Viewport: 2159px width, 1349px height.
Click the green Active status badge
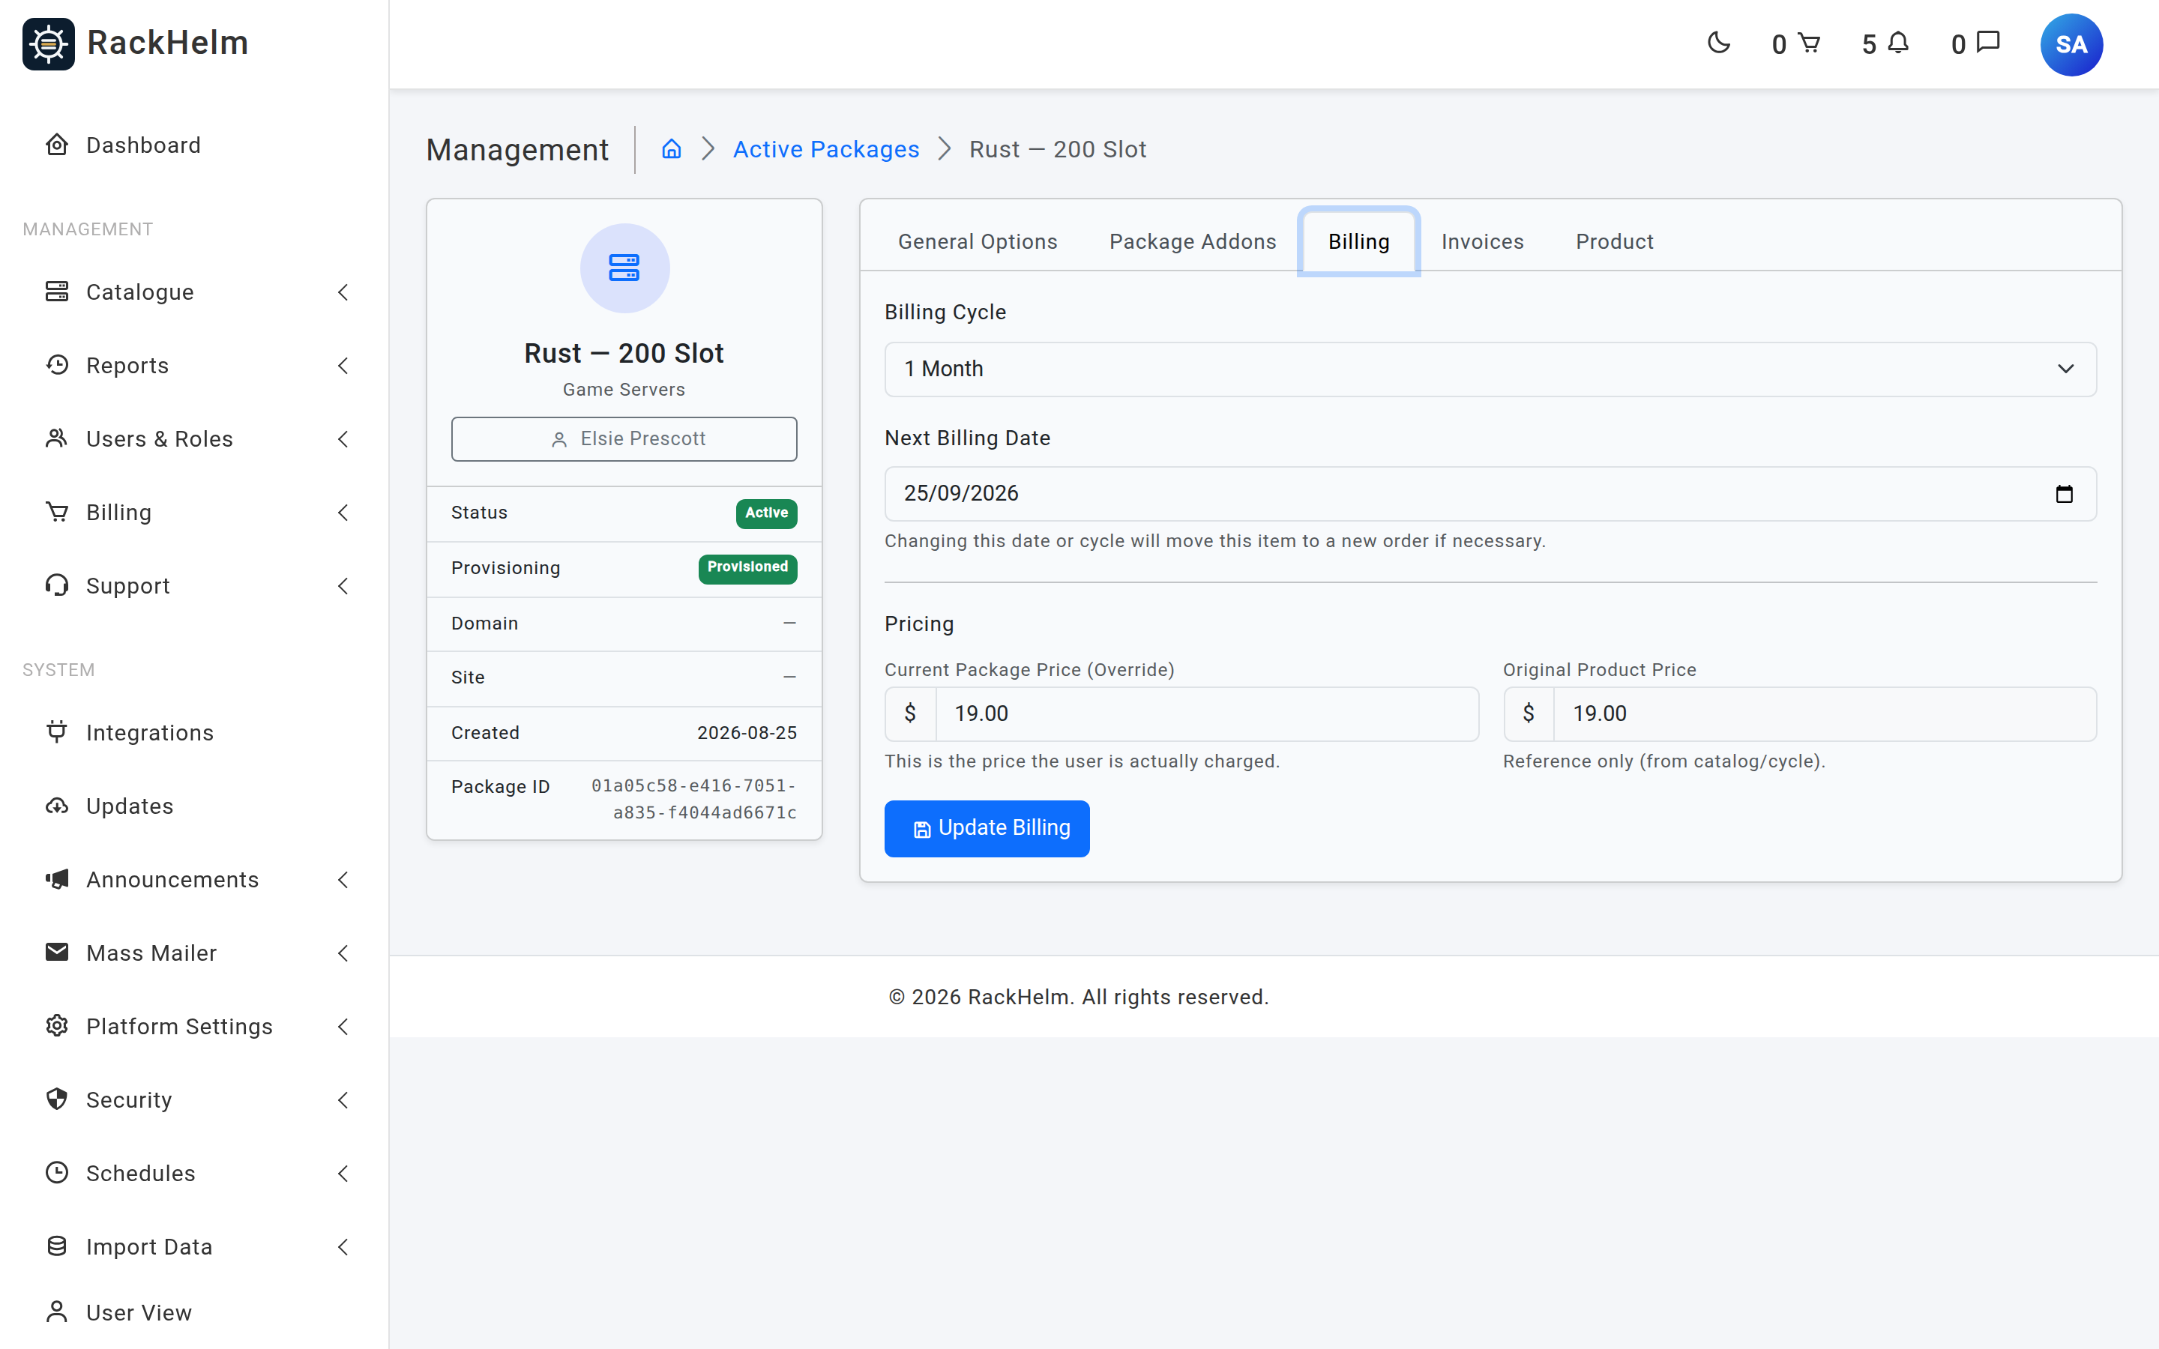(766, 513)
